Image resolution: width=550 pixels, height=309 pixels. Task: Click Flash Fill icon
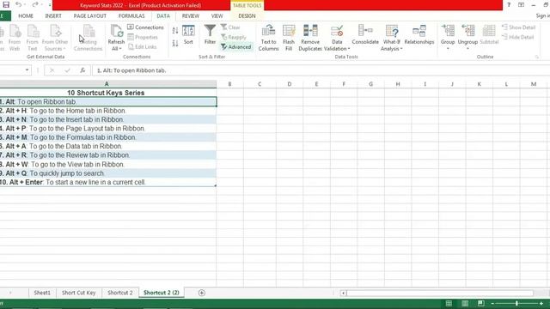[289, 38]
